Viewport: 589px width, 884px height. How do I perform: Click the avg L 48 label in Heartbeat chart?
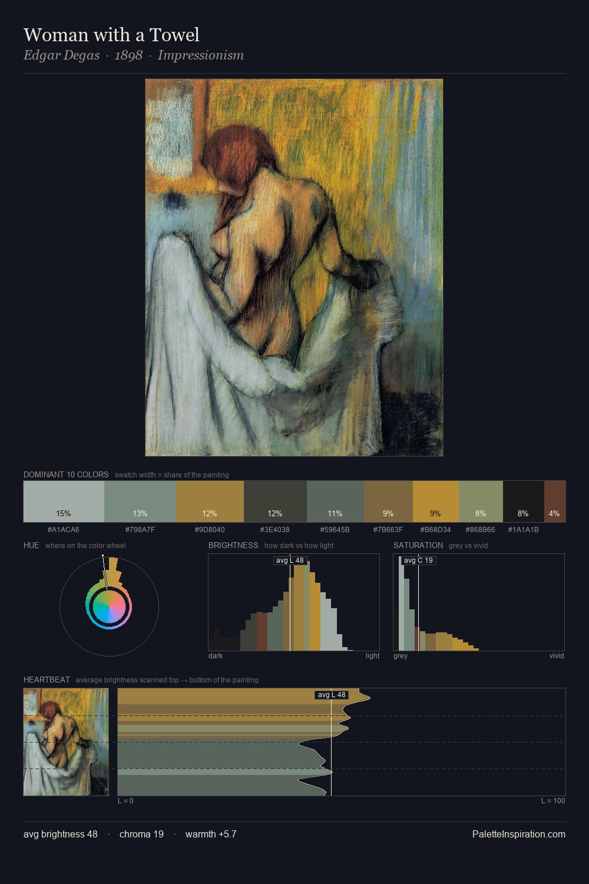(332, 695)
